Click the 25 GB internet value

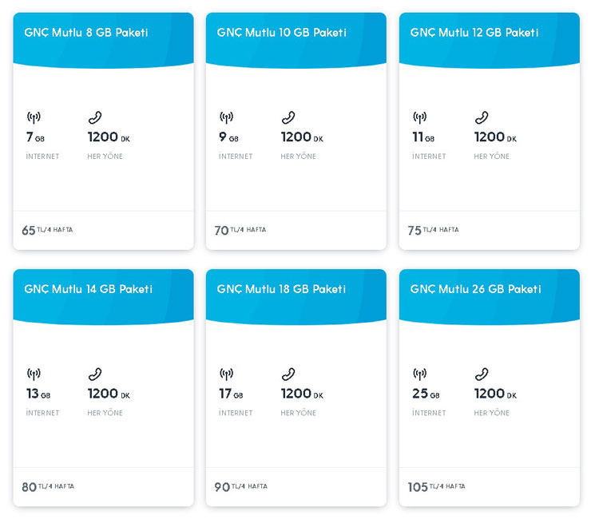pos(426,394)
